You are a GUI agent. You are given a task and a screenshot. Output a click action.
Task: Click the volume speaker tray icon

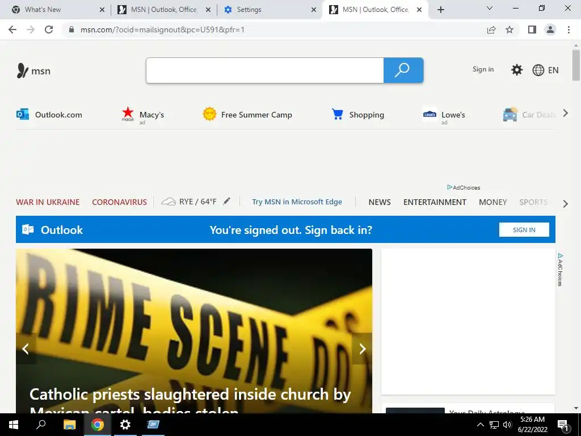507,425
